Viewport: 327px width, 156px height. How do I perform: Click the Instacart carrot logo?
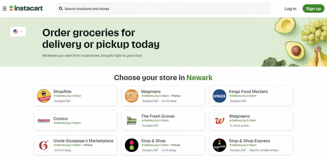[11, 8]
